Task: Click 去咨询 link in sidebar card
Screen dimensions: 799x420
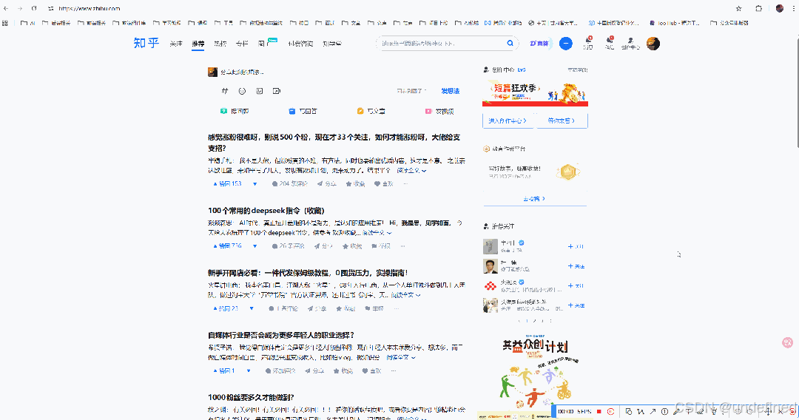Action: [x=534, y=199]
